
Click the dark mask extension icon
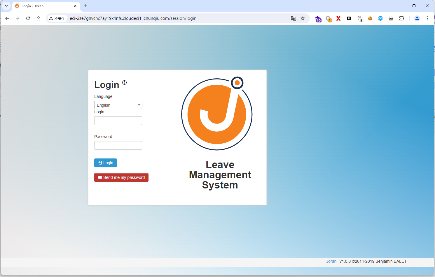coord(391,18)
